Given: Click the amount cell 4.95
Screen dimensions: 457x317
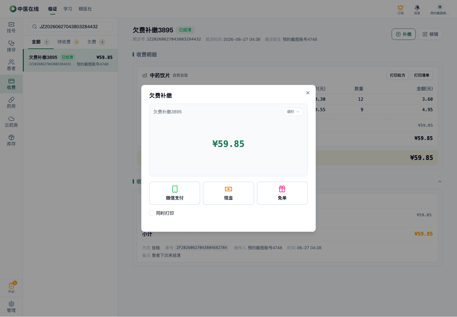Looking at the screenshot, I should pyautogui.click(x=427, y=110).
